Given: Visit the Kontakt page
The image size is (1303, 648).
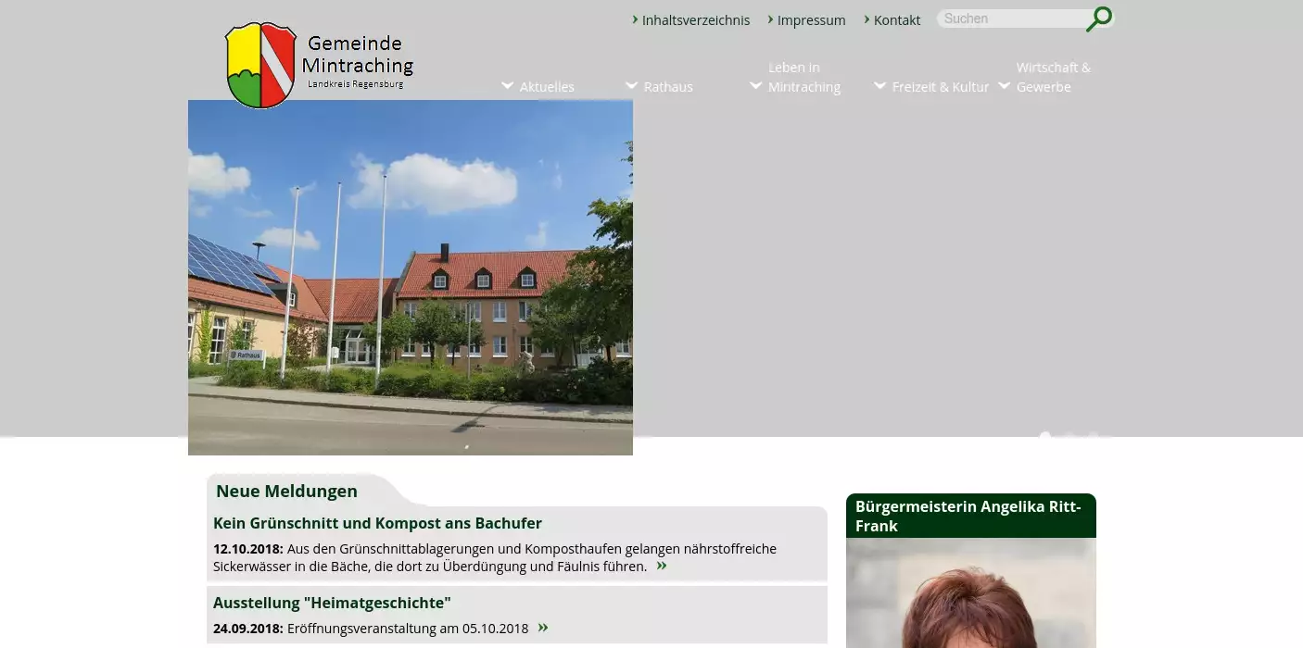Looking at the screenshot, I should [896, 19].
